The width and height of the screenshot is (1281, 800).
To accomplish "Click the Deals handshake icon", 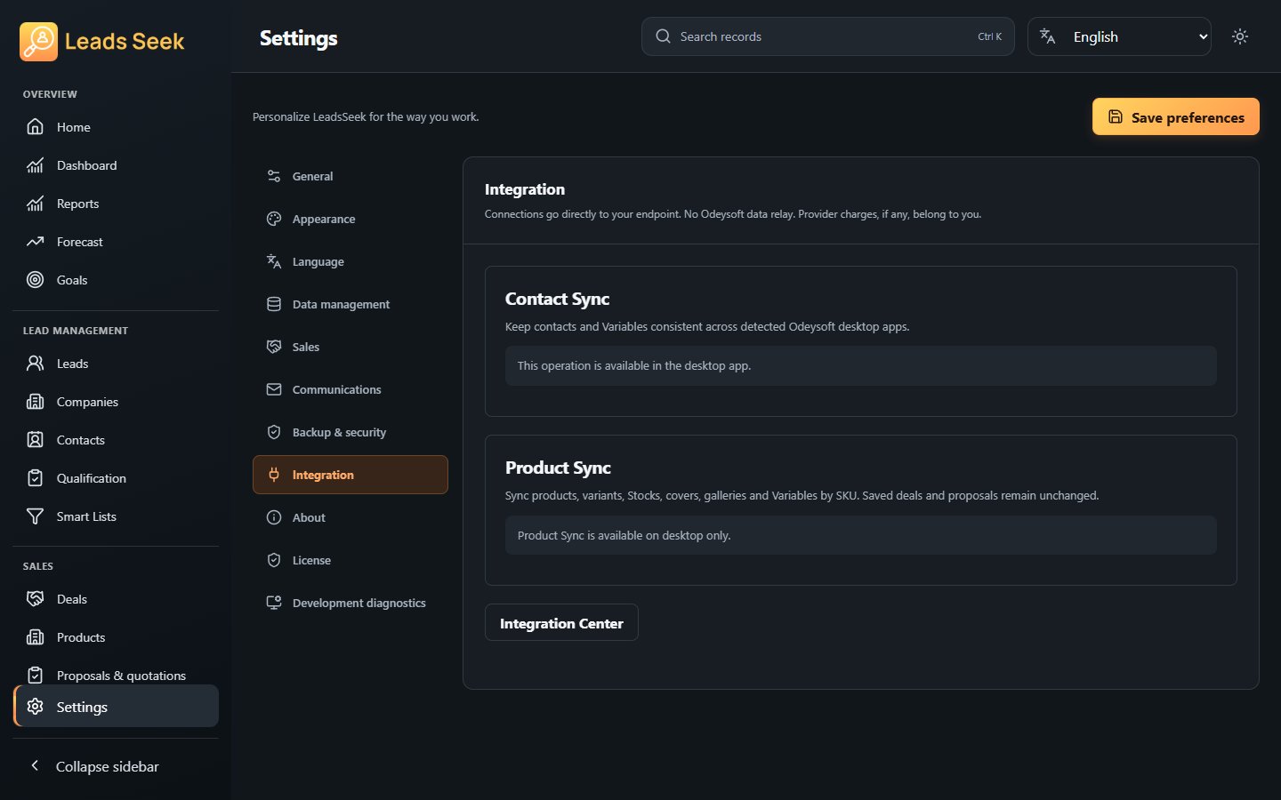I will click(35, 599).
